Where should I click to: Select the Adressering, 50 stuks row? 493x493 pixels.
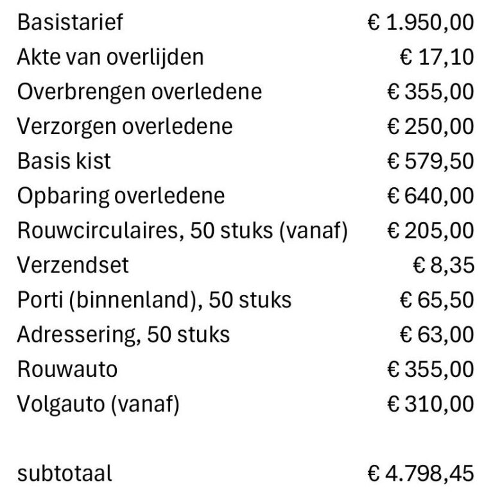point(123,335)
